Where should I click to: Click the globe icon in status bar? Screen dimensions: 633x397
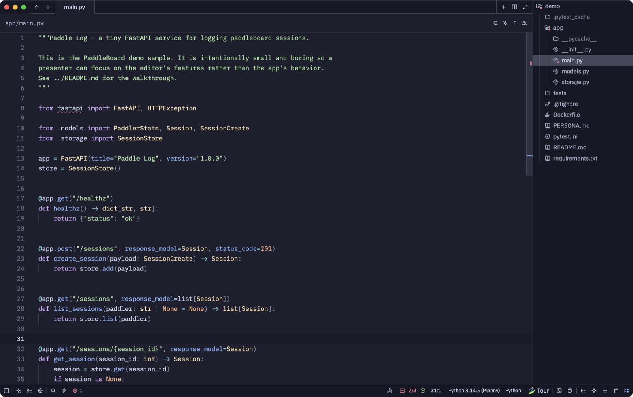40,391
